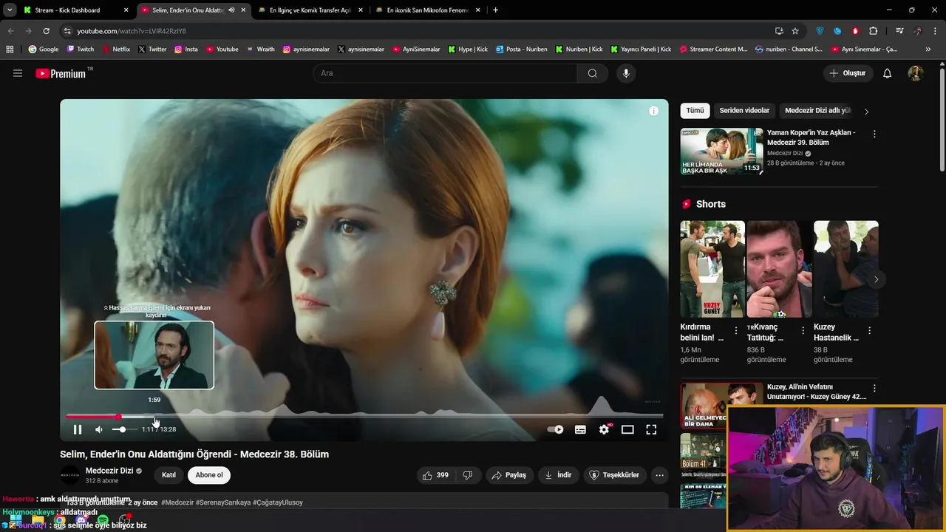Like the video (399)
The width and height of the screenshot is (946, 532).
pyautogui.click(x=435, y=475)
